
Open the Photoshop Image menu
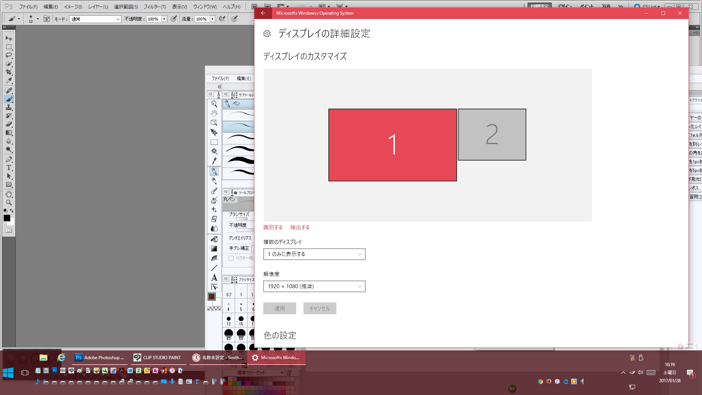click(73, 7)
